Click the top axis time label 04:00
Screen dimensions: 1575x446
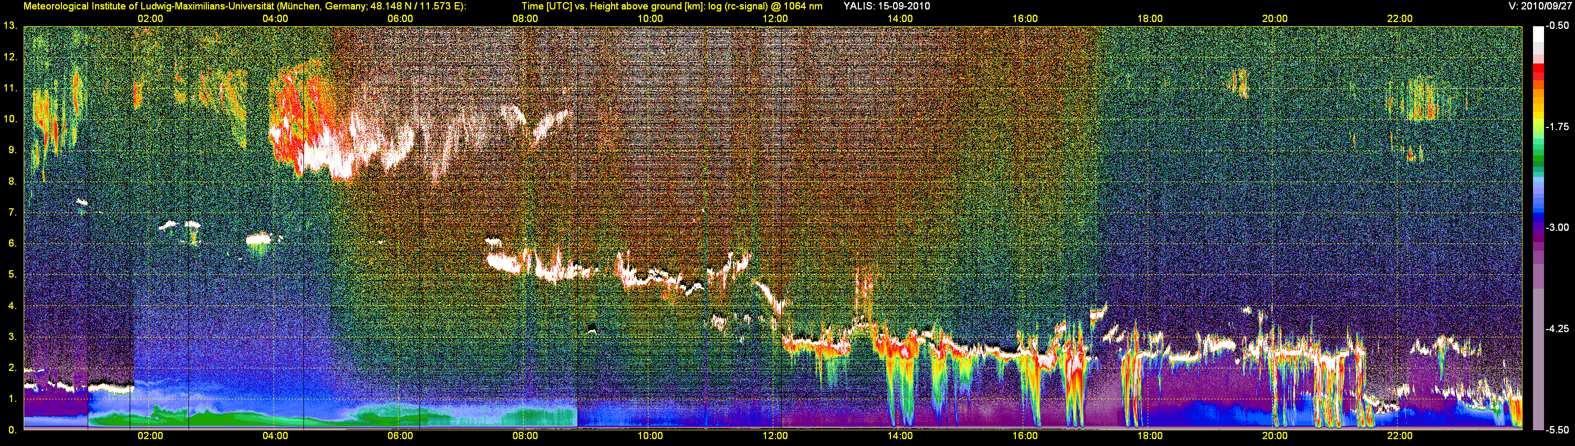tap(275, 19)
